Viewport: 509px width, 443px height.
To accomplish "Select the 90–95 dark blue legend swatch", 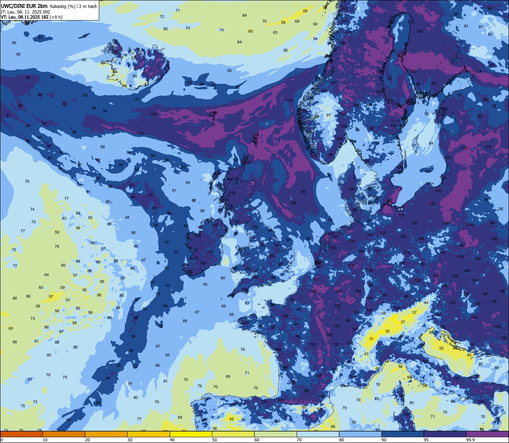I will click(x=403, y=434).
